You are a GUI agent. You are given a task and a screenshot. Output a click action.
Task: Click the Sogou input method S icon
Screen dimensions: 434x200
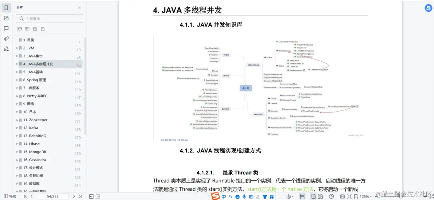(x=215, y=196)
